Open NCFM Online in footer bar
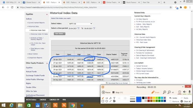The image size is (193, 108). pyautogui.click(x=31, y=100)
